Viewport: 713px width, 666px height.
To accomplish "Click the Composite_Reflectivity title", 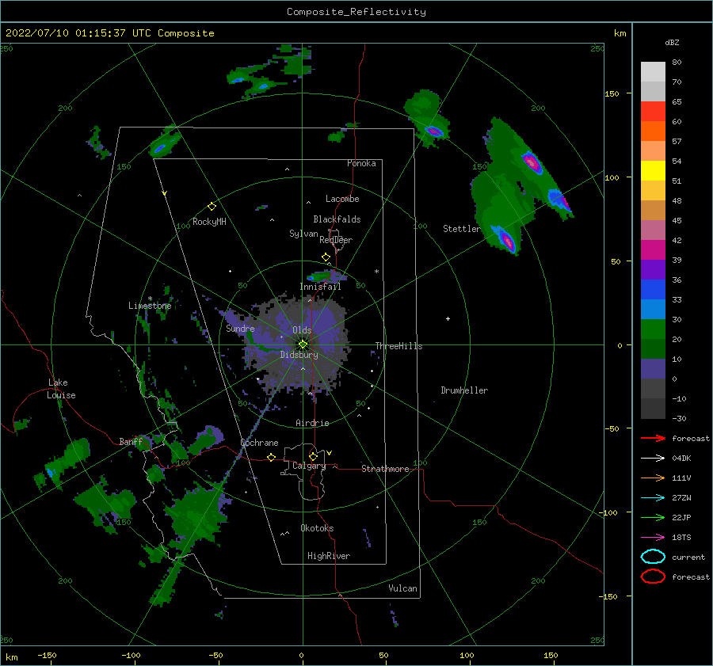I will (x=356, y=12).
